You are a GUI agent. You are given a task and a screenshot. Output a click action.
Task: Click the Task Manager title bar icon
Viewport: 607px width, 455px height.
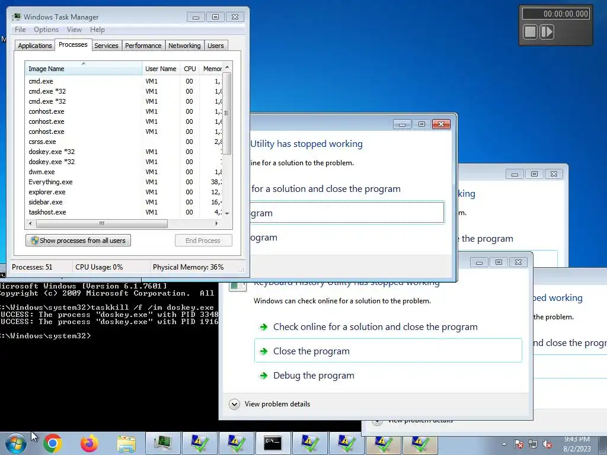(x=16, y=17)
